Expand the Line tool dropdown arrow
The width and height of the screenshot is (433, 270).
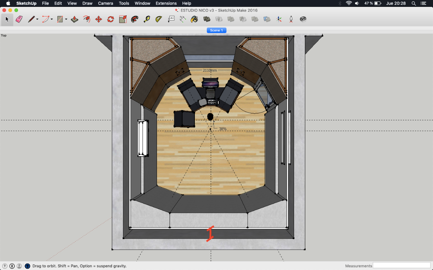pos(37,19)
